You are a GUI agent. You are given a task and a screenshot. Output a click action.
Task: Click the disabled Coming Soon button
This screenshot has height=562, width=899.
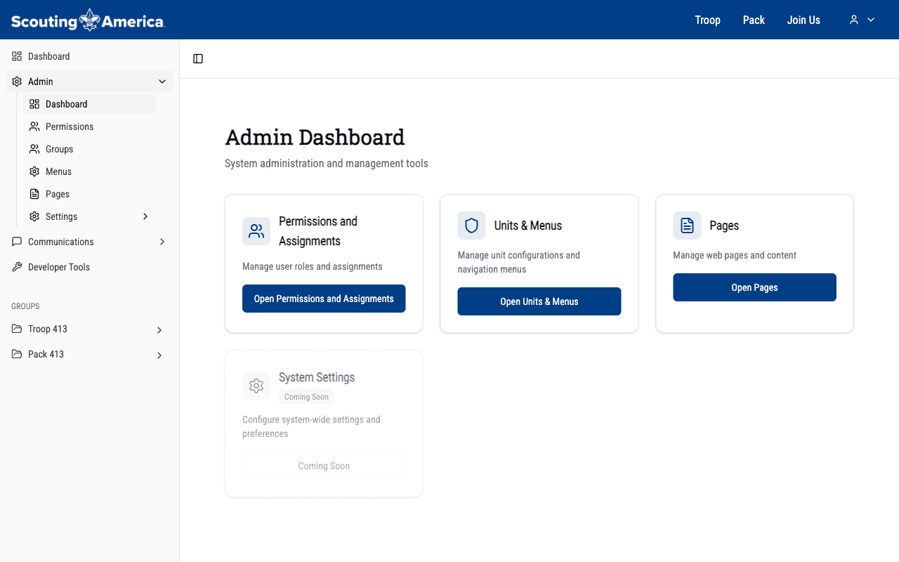click(x=324, y=466)
